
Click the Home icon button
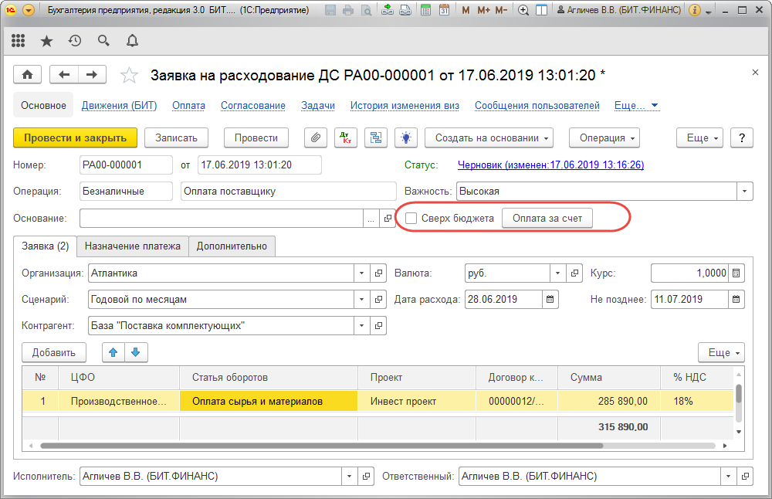pos(28,74)
